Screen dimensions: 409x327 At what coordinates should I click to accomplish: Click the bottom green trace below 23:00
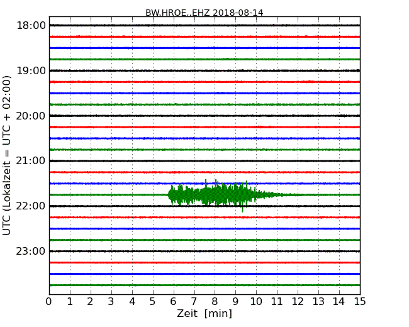[204, 285]
